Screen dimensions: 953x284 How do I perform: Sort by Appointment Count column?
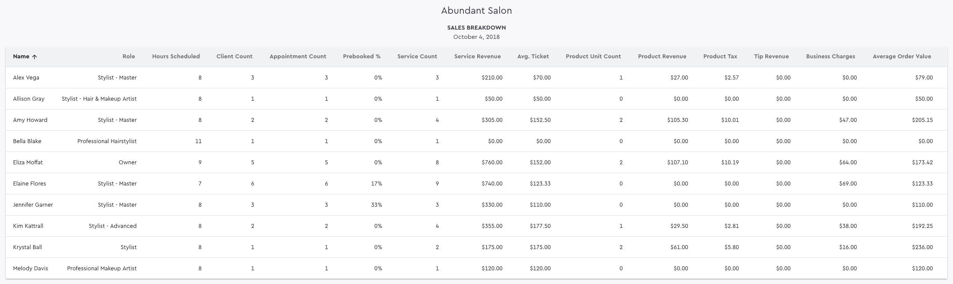point(298,57)
